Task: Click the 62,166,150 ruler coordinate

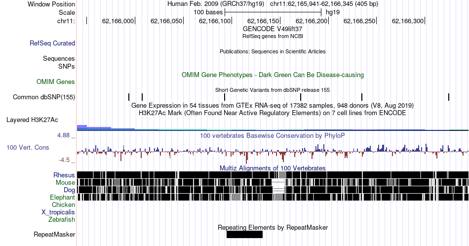Action: point(263,21)
